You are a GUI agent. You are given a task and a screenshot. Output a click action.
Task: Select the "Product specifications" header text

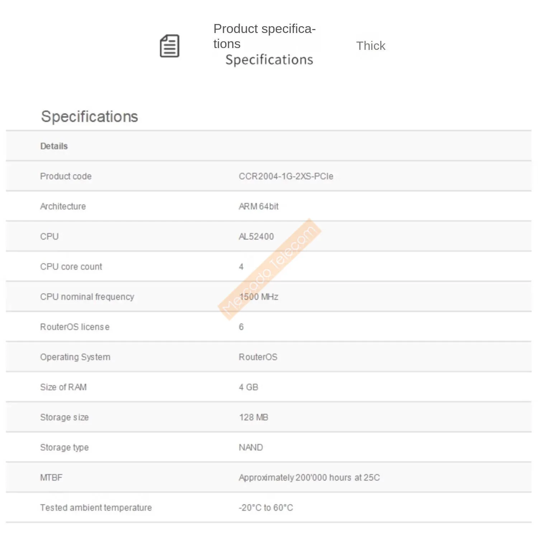click(264, 36)
